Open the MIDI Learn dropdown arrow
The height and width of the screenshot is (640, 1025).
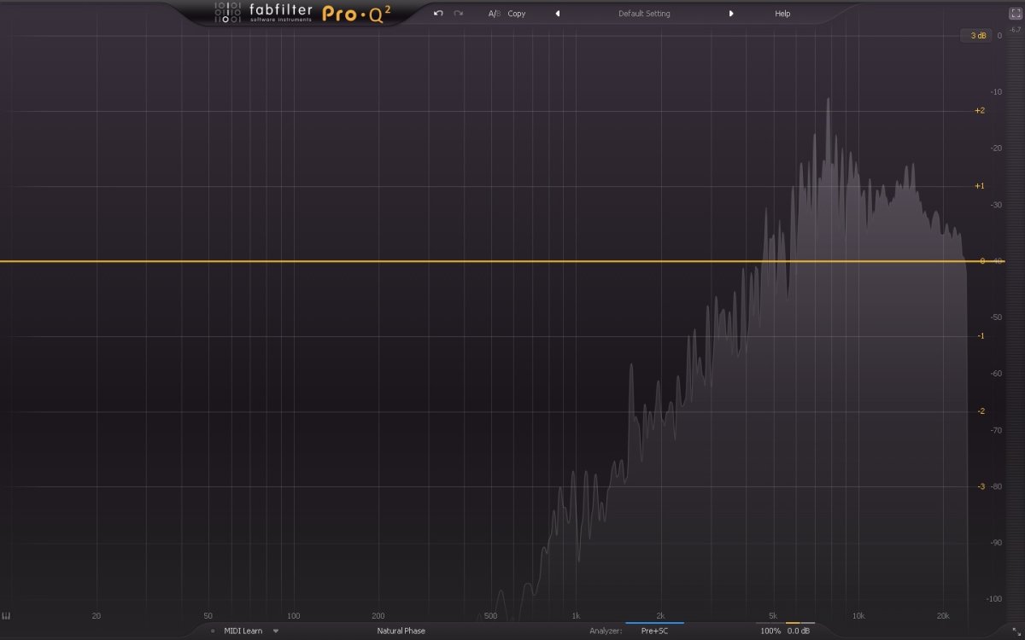276,631
